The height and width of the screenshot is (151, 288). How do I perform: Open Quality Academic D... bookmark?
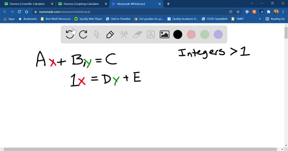pyautogui.click(x=183, y=19)
